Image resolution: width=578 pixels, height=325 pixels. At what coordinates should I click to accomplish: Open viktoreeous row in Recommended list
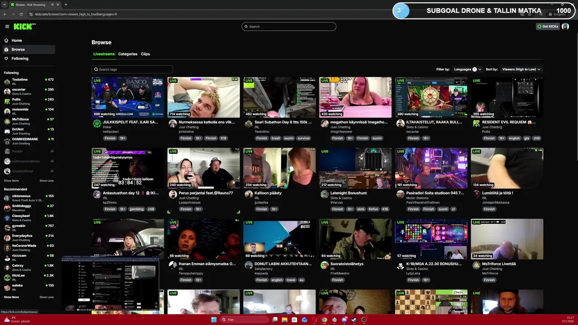[x=28, y=198]
